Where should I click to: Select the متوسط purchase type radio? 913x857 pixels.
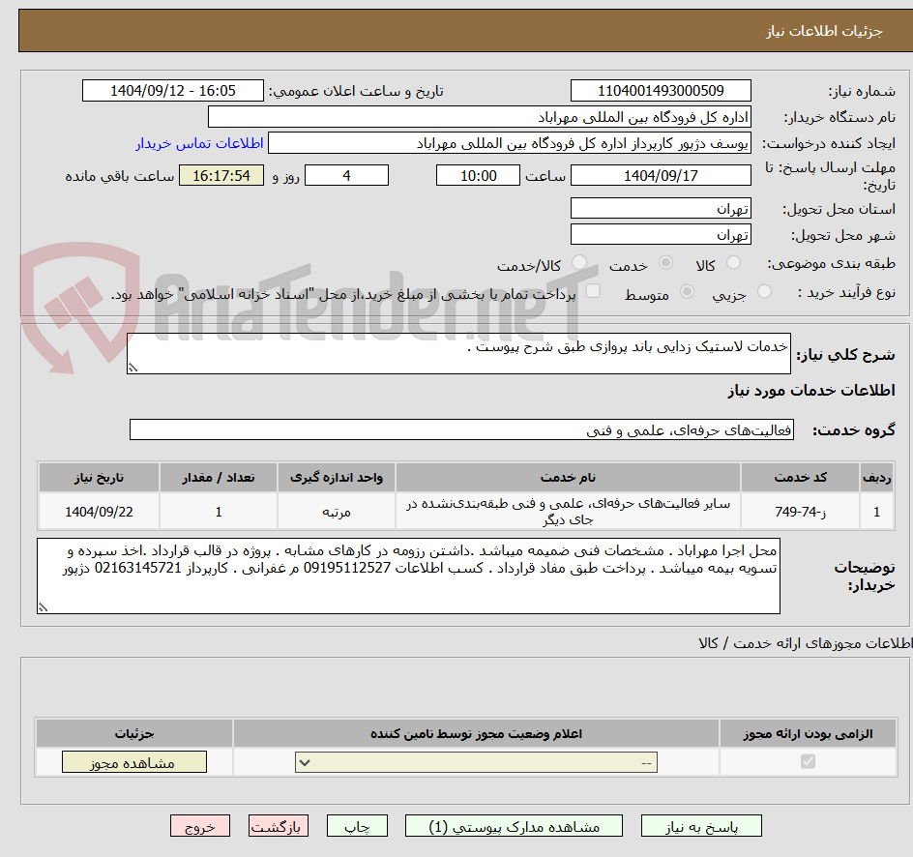687,294
